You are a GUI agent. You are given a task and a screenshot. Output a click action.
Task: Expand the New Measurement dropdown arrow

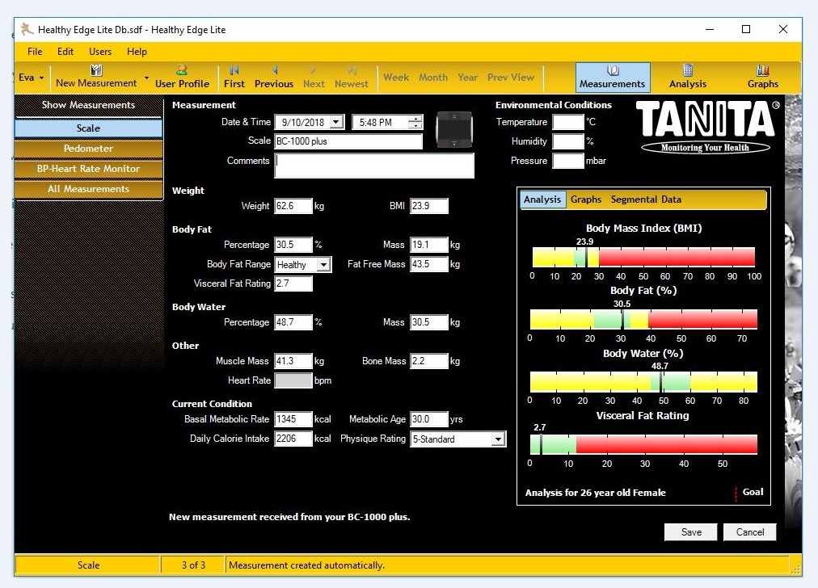point(146,78)
